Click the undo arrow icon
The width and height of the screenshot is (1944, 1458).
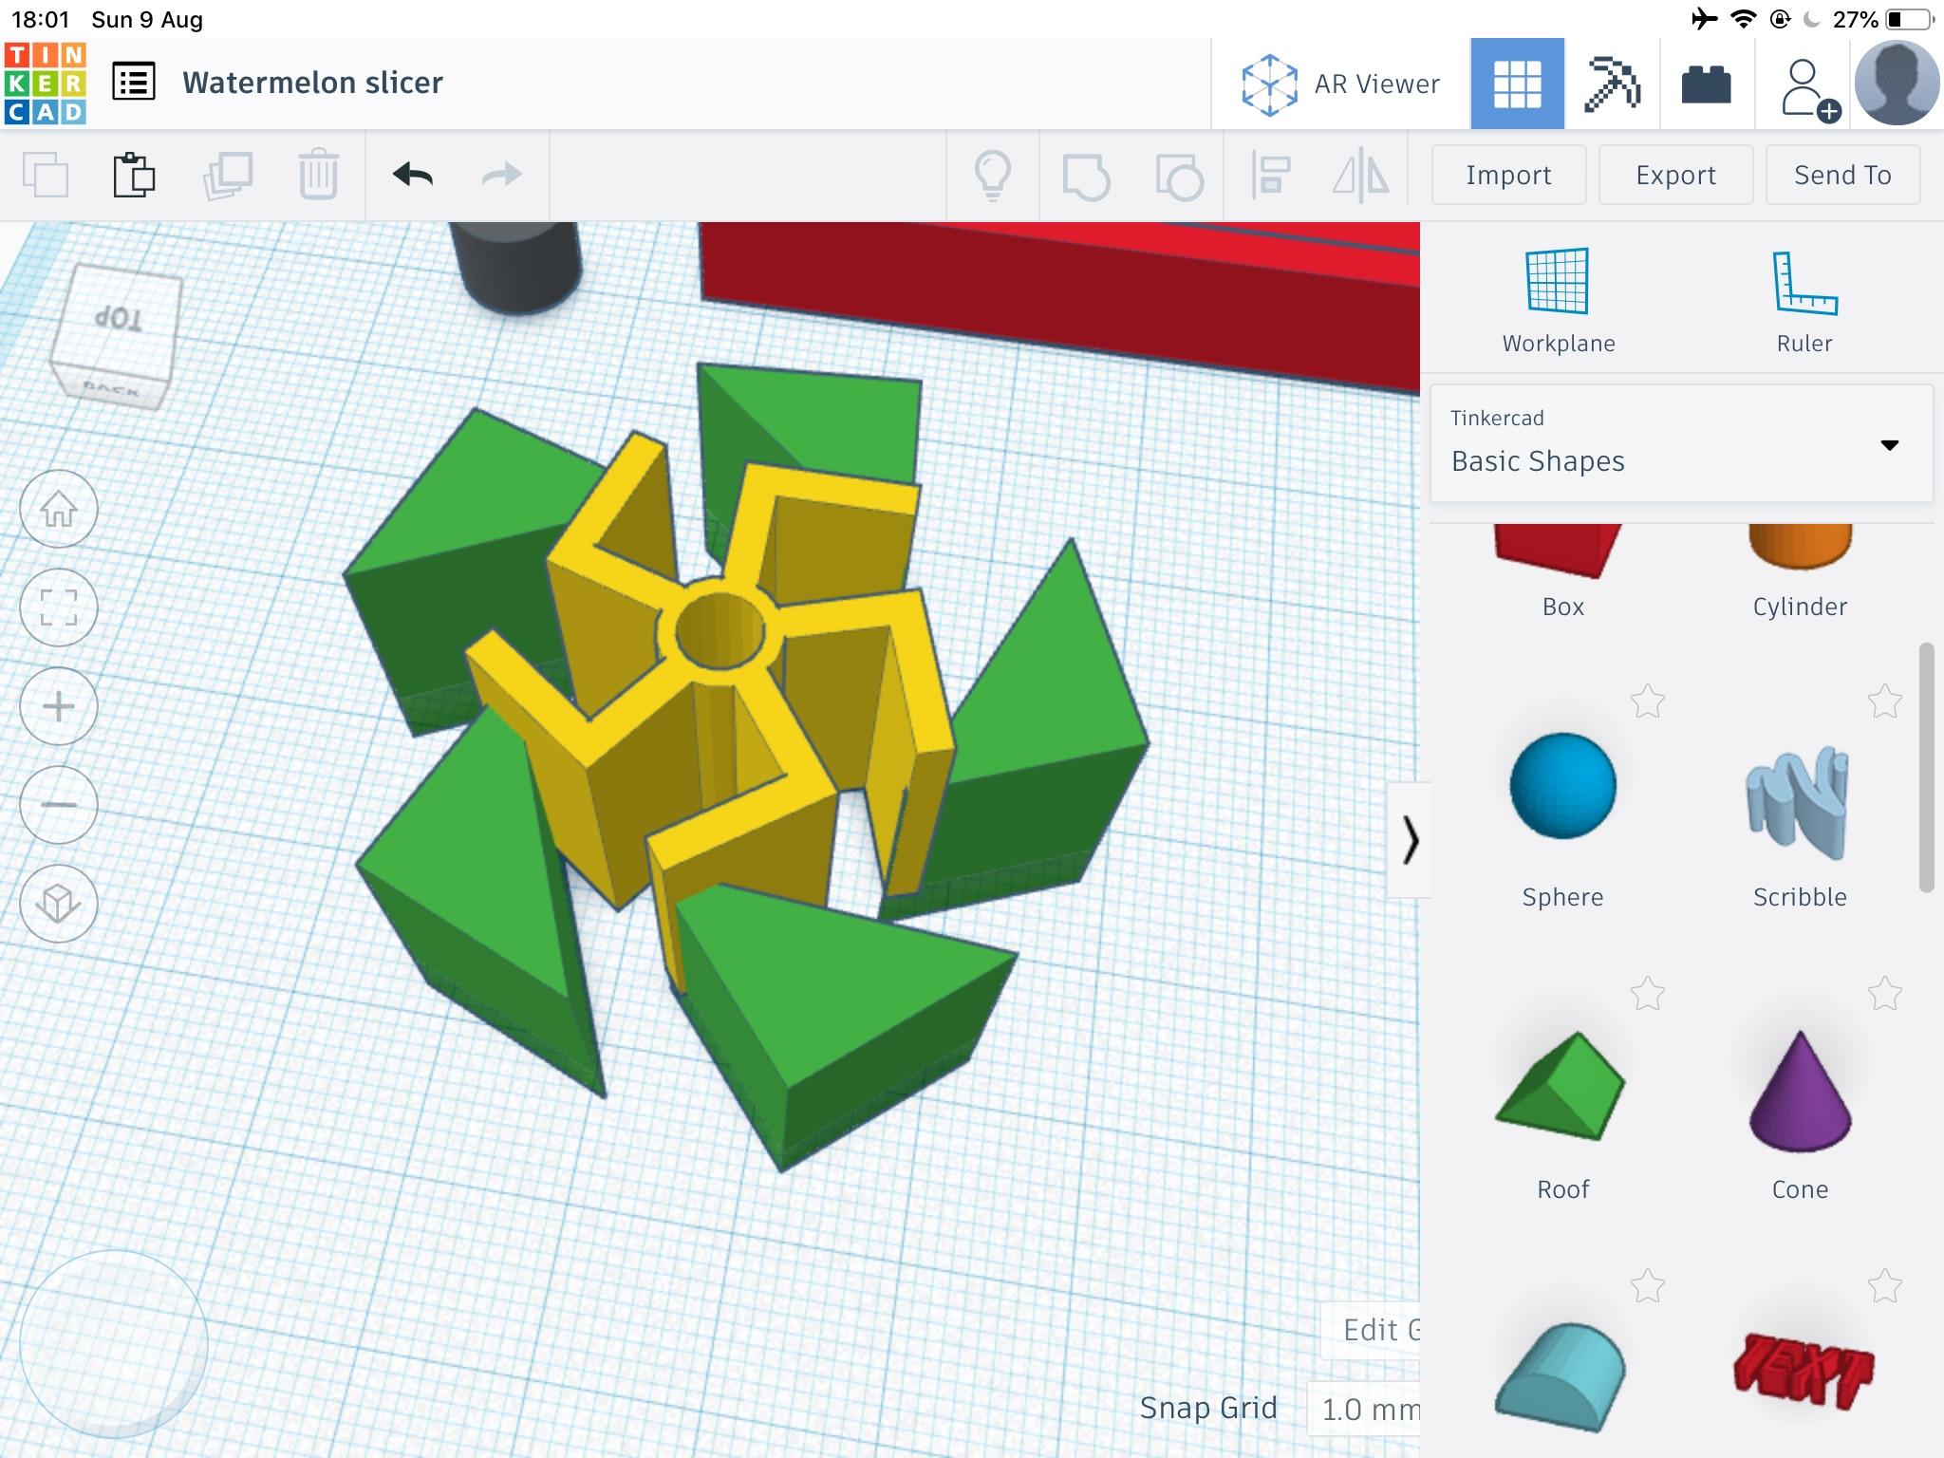click(x=413, y=175)
